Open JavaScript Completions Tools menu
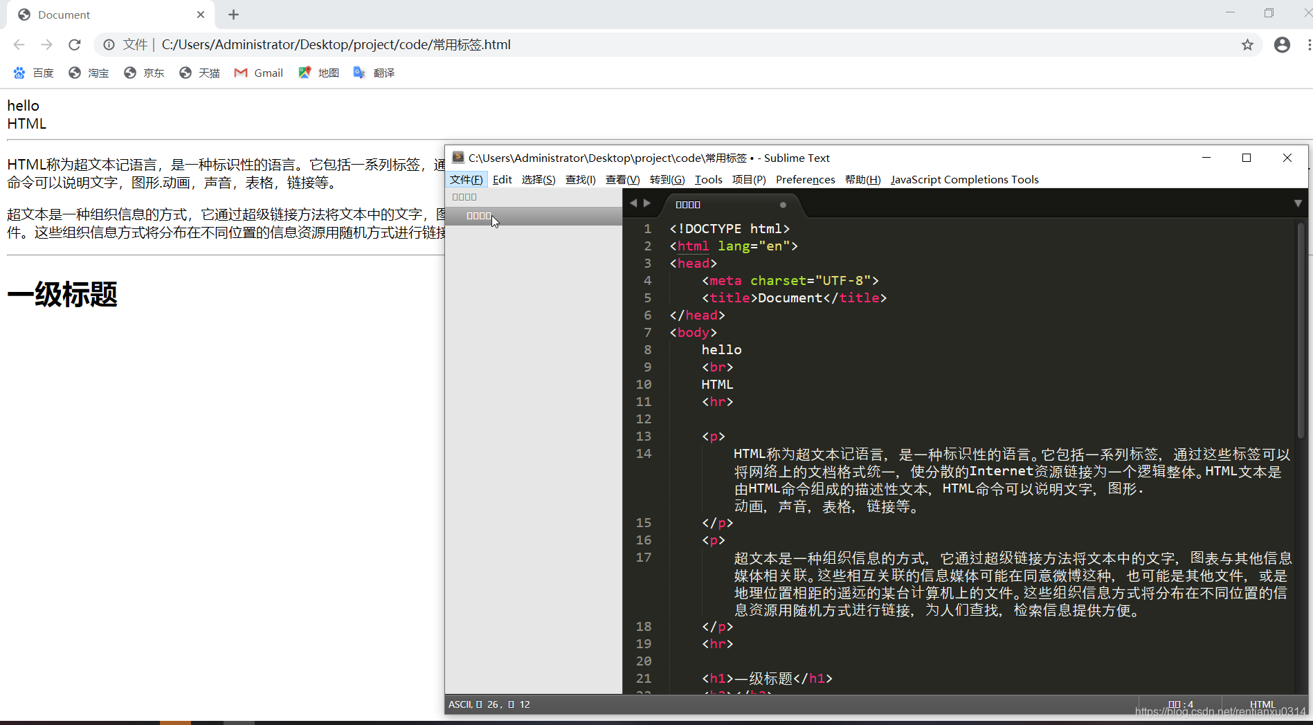 (965, 180)
